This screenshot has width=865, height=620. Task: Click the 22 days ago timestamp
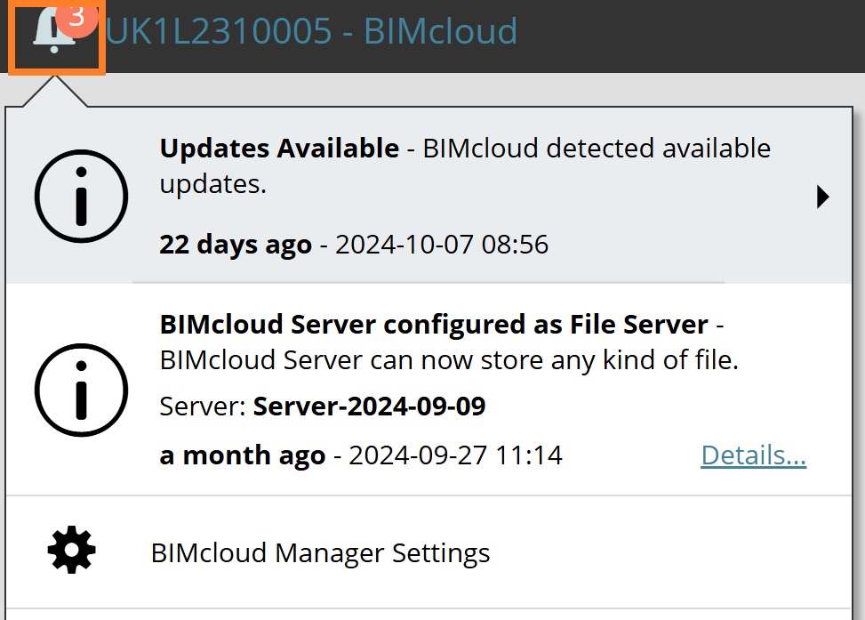coord(236,245)
